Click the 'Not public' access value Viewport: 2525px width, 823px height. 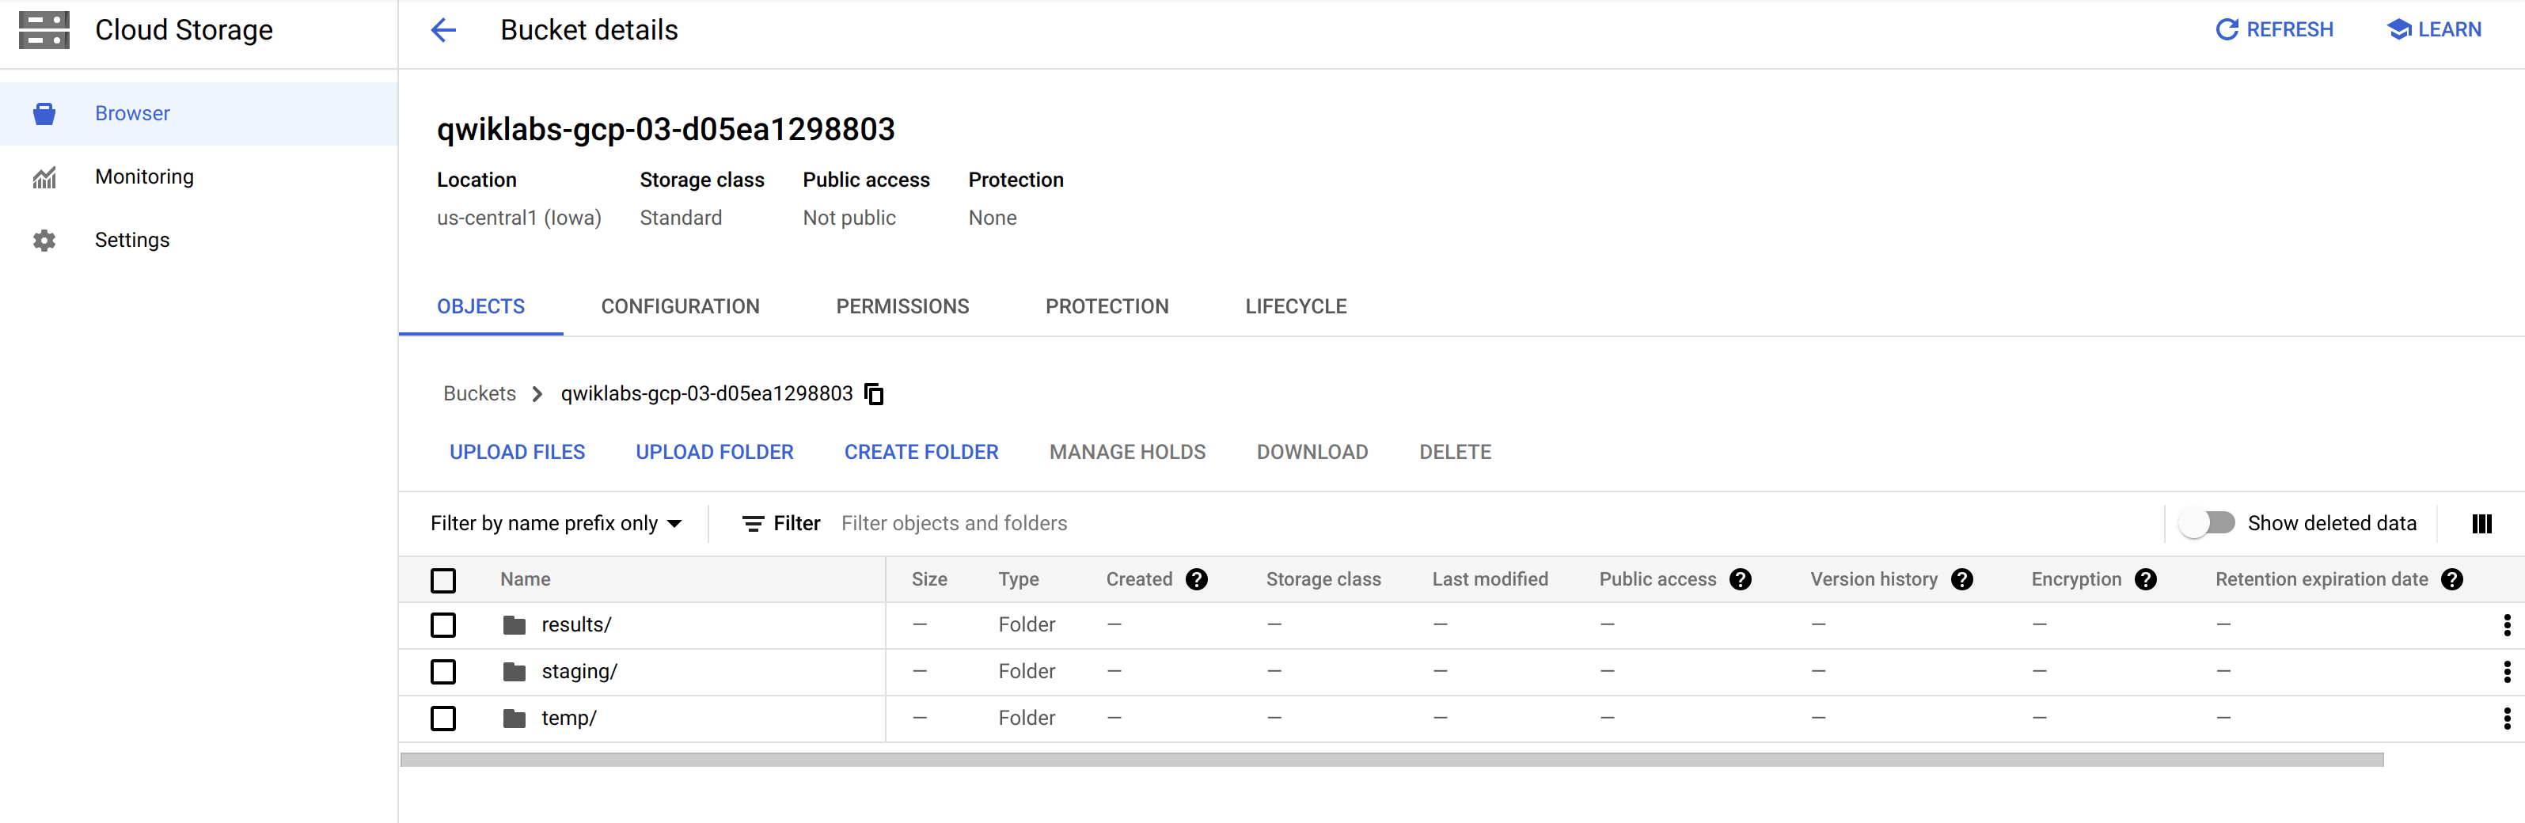(x=849, y=218)
